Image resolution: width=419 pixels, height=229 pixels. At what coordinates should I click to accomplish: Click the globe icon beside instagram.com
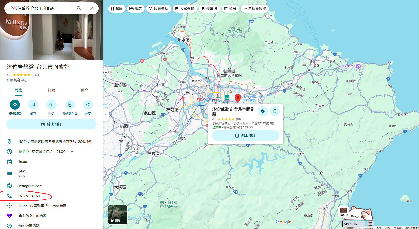point(9,186)
